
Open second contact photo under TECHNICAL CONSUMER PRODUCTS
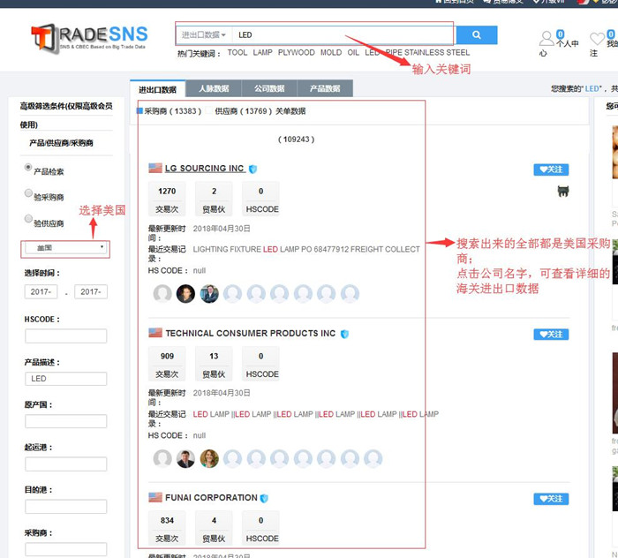point(185,458)
